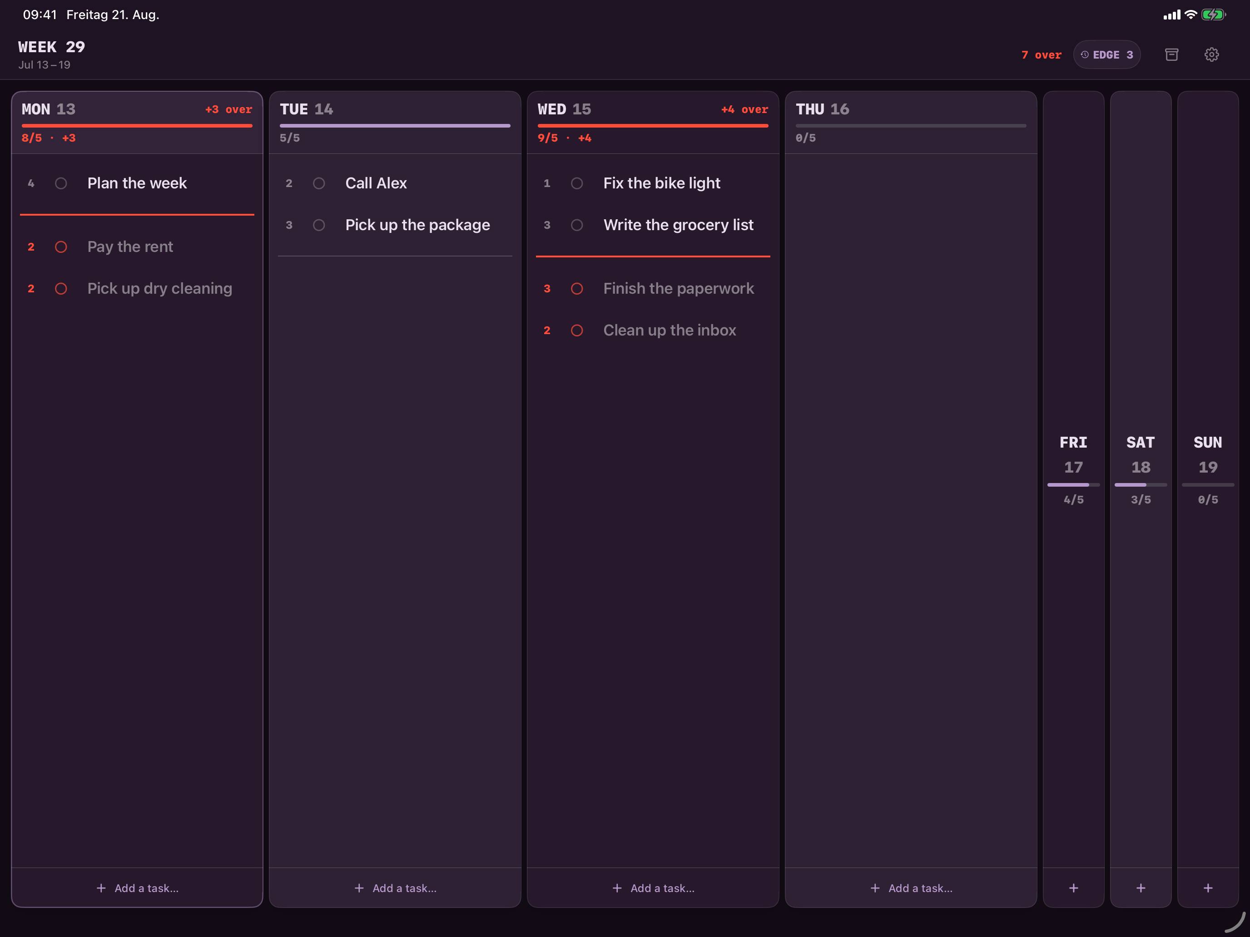This screenshot has height=937, width=1250.
Task: Click the +4 over label on Wednesday
Action: [745, 109]
